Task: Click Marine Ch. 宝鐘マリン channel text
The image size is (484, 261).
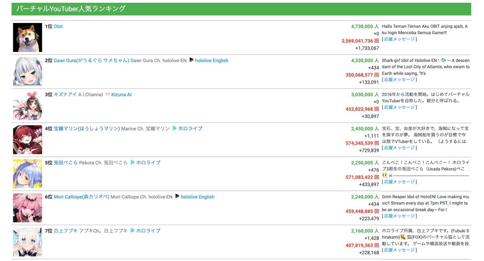Action: (x=146, y=128)
